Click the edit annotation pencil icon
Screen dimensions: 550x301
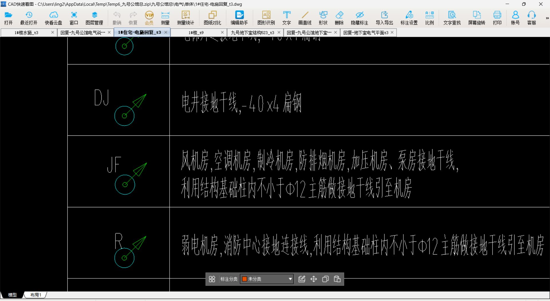(x=302, y=279)
